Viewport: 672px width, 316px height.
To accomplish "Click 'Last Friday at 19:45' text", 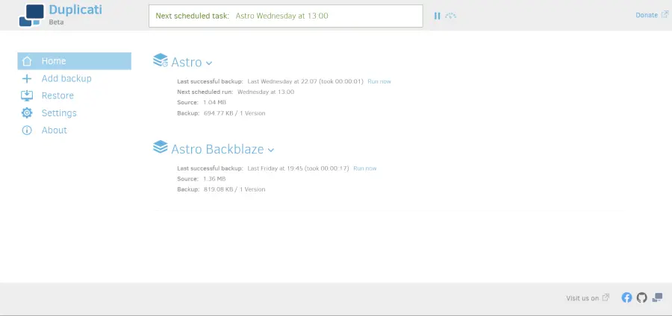I will [x=274, y=168].
